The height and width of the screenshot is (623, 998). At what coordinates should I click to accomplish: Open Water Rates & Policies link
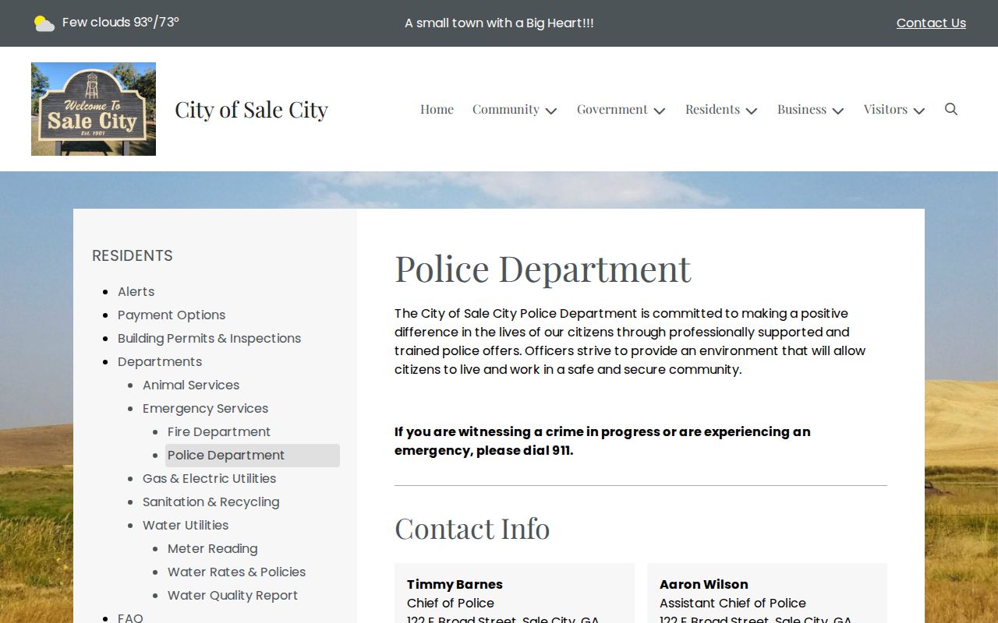[x=236, y=572]
